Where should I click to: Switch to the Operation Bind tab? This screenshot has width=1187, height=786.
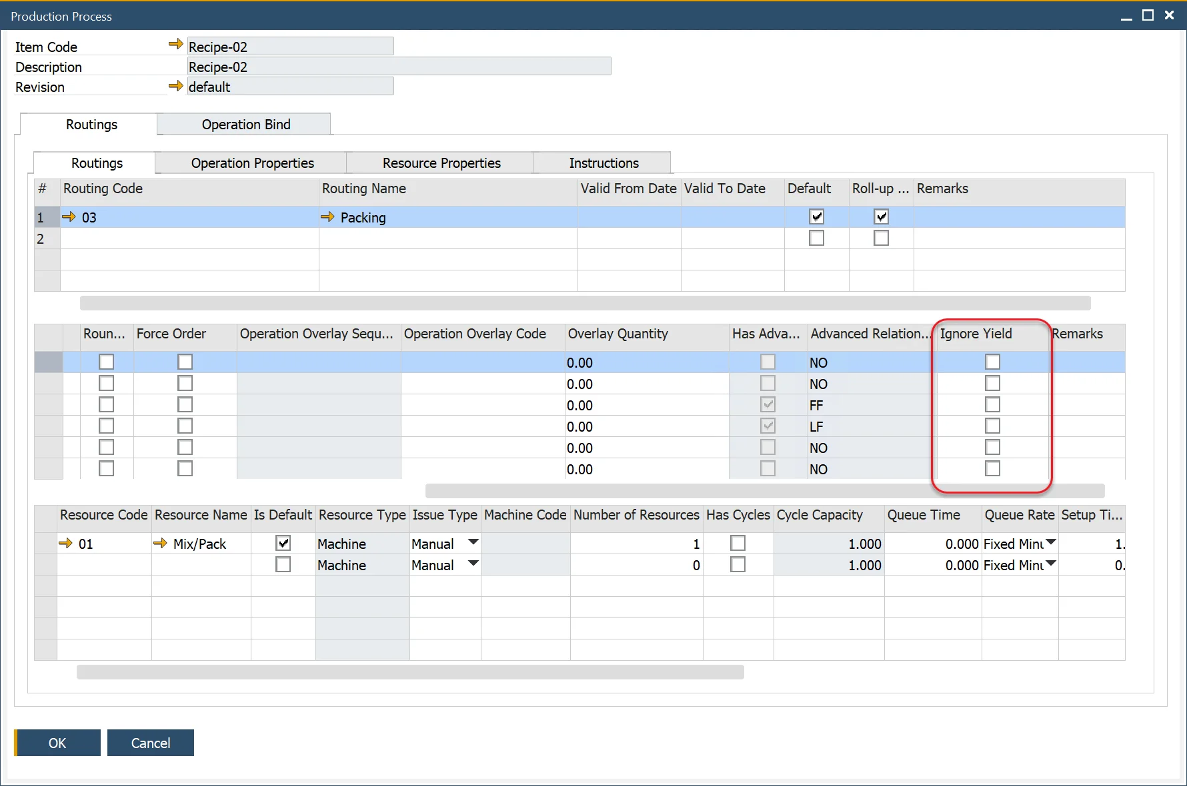click(x=245, y=125)
